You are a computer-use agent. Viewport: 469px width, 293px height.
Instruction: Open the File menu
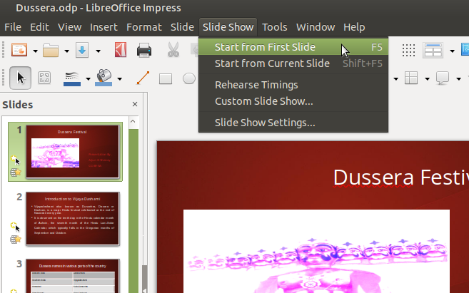[13, 27]
